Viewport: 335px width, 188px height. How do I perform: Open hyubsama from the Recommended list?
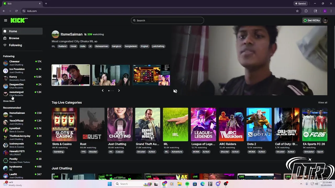coord(23,168)
